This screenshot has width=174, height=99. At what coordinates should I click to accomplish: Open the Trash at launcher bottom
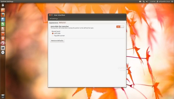point(3,96)
